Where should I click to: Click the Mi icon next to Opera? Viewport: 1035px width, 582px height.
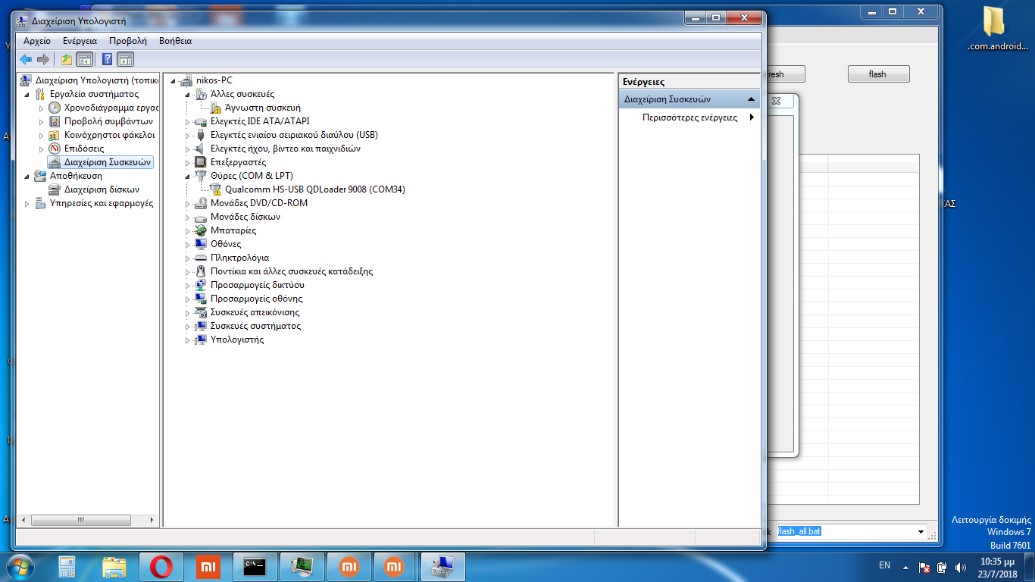[x=208, y=566]
